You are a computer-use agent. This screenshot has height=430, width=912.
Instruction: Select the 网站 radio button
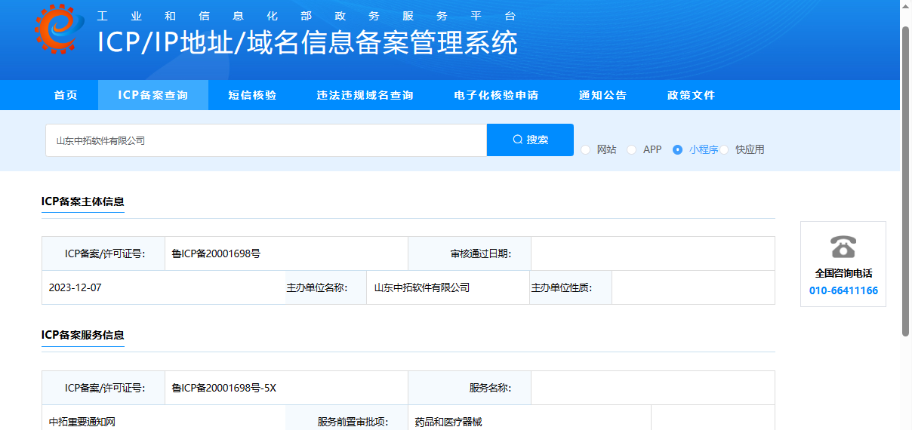tap(586, 150)
